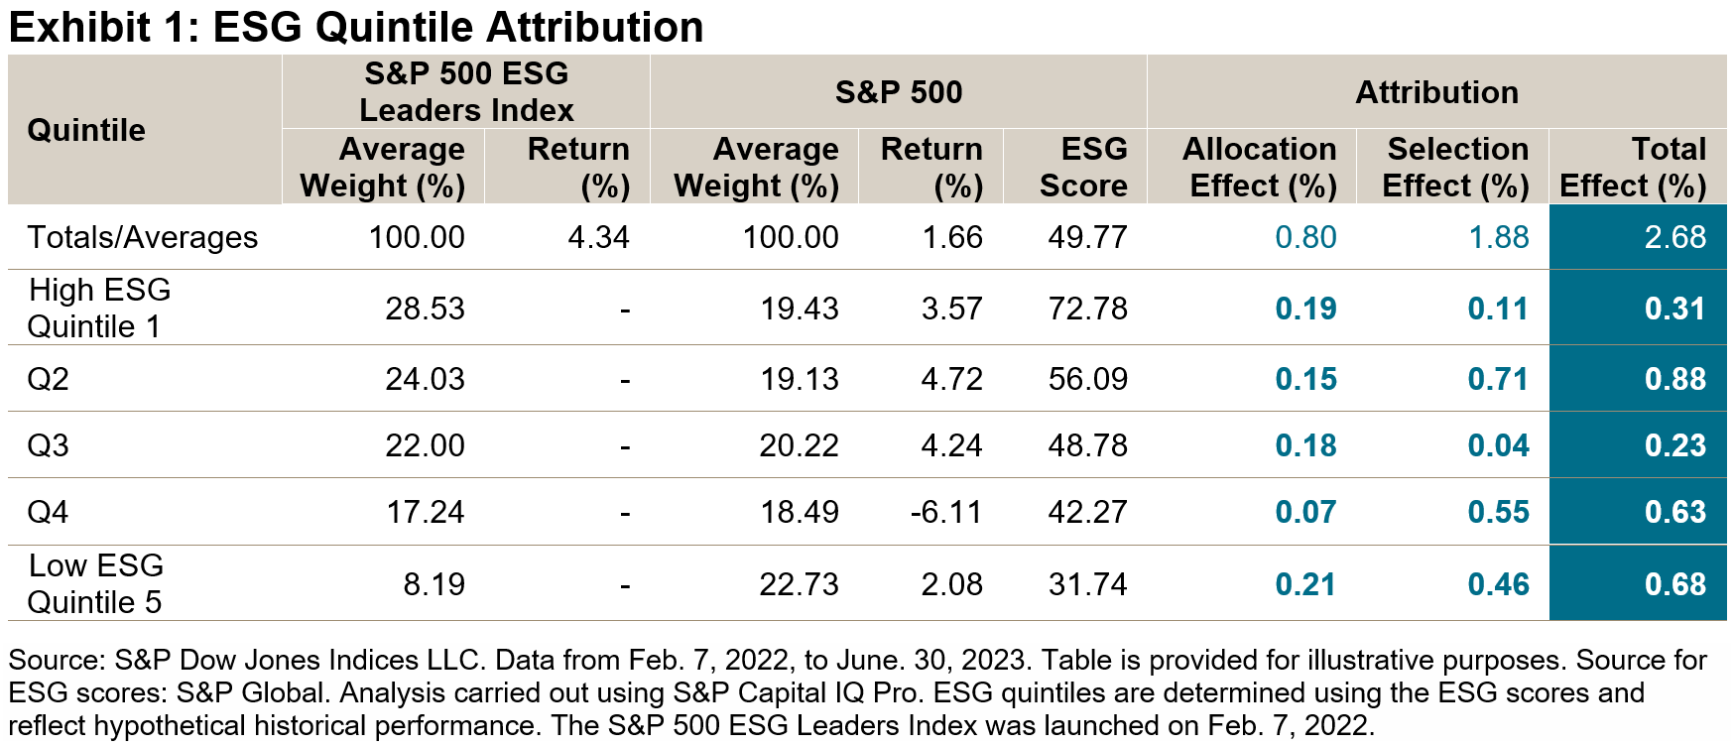This screenshot has height=747, width=1734.
Task: Select the Q2 row label
Action: coord(48,379)
